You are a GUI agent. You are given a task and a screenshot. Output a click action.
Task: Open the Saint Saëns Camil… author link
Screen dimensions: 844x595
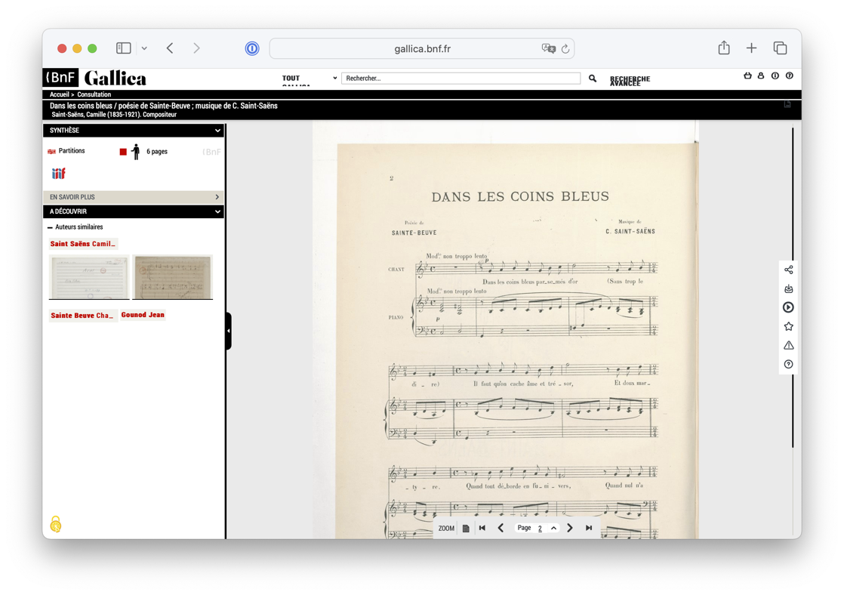(83, 244)
